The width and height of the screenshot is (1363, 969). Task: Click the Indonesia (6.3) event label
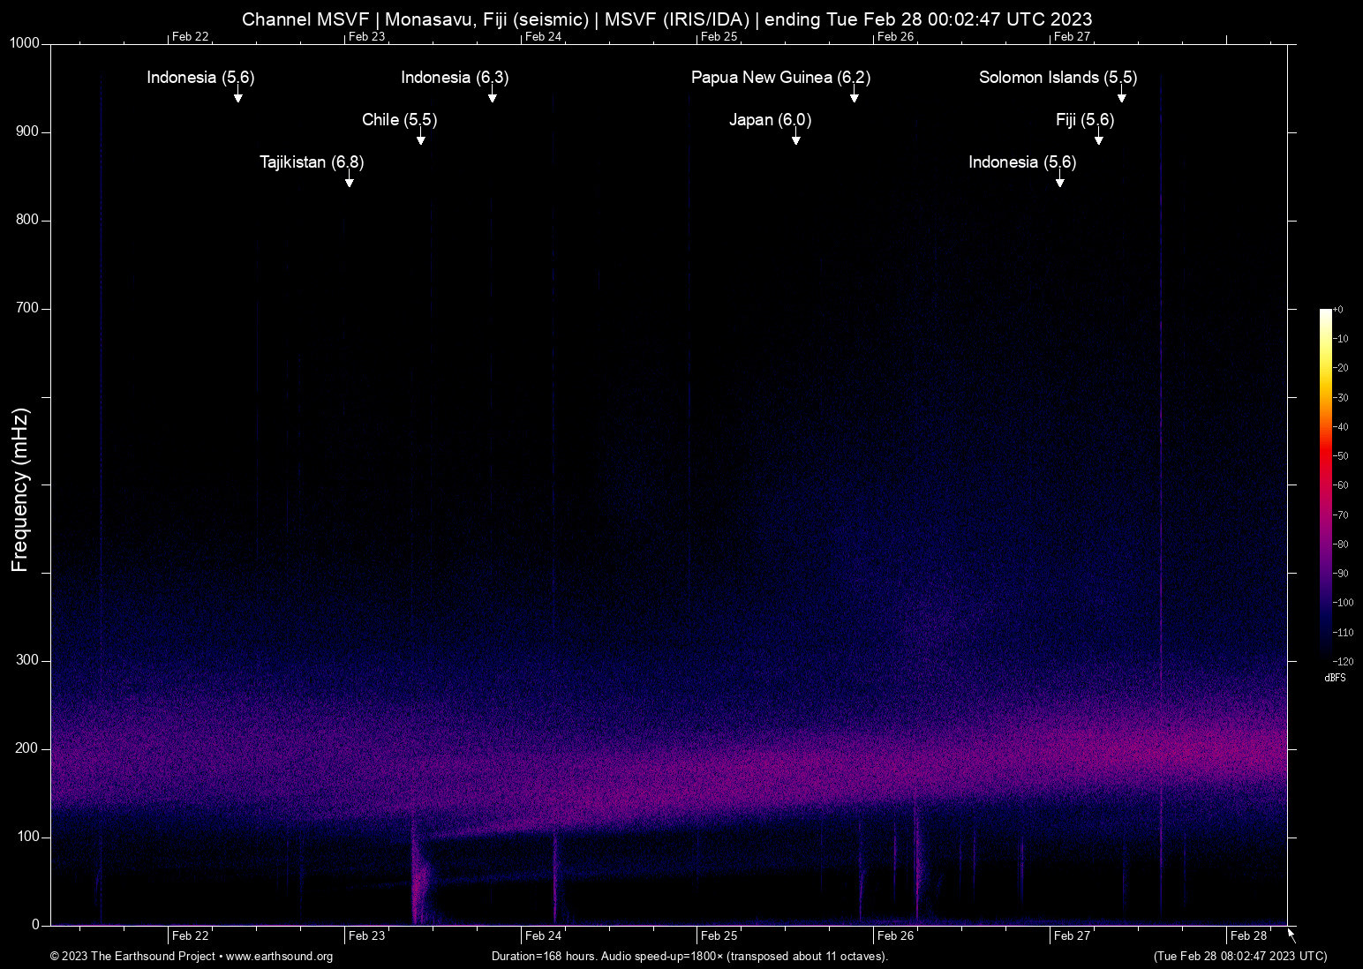(x=455, y=78)
